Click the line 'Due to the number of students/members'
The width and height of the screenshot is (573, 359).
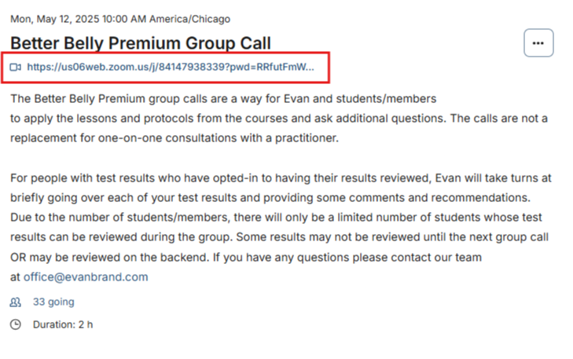click(x=276, y=218)
